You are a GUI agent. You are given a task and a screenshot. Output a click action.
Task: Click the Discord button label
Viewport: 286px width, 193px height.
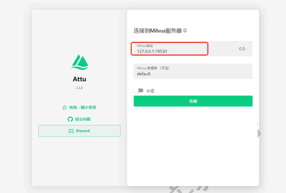83,131
